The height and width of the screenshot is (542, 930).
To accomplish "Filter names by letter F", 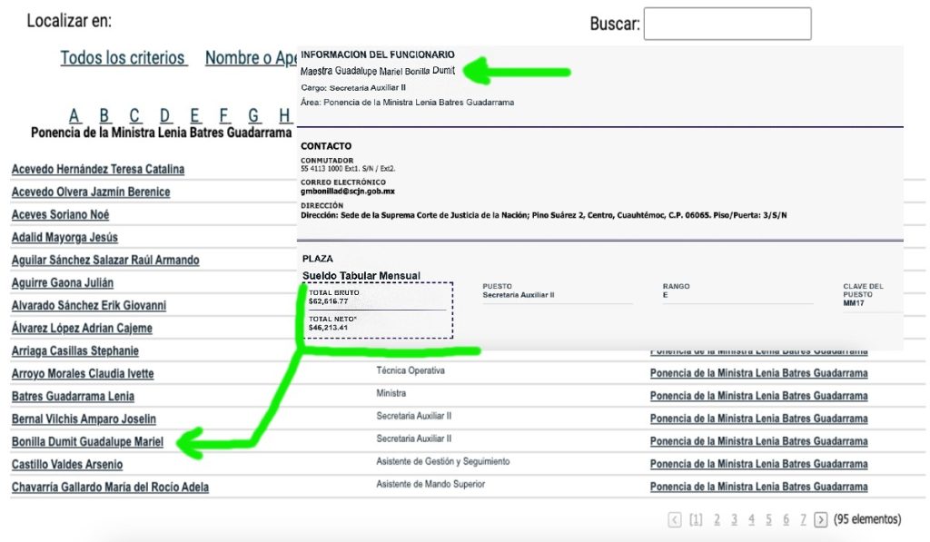I will [x=224, y=115].
